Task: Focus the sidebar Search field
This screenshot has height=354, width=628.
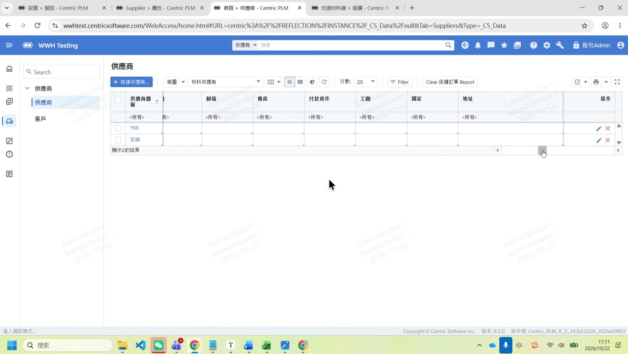Action: (x=62, y=72)
